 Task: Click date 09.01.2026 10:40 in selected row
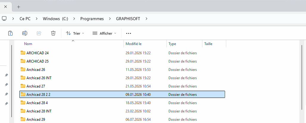coord(138,94)
